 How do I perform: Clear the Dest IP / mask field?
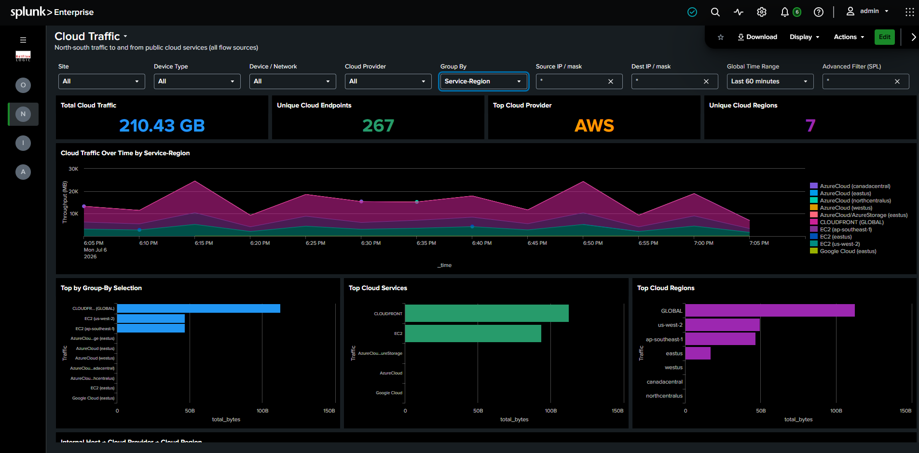click(706, 81)
